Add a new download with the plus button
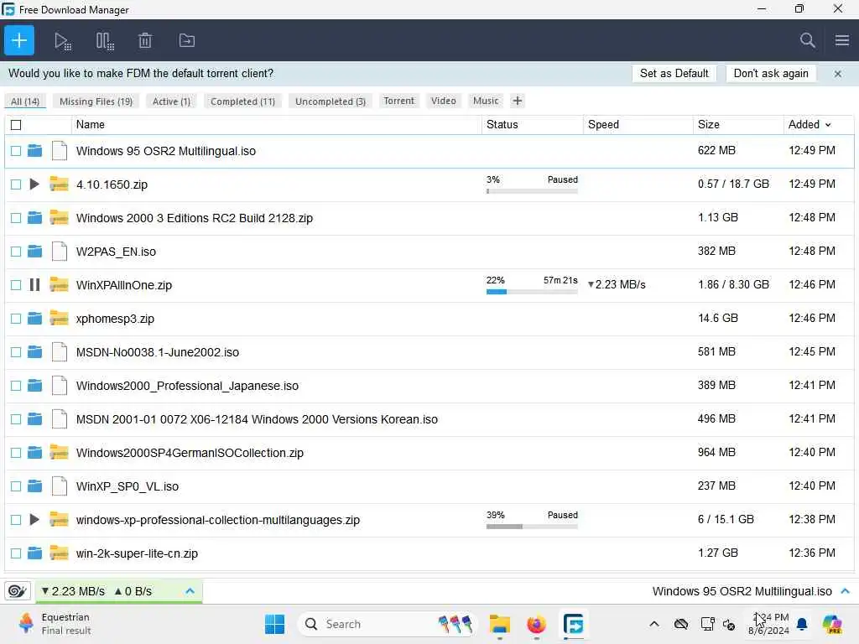The image size is (859, 644). (x=19, y=40)
